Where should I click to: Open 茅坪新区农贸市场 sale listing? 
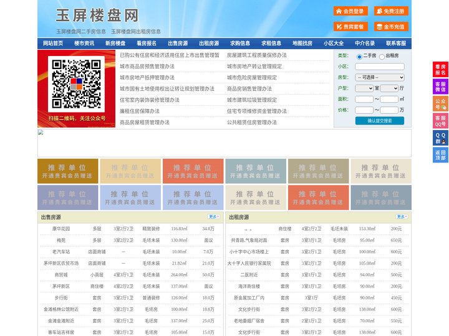[x=61, y=263]
